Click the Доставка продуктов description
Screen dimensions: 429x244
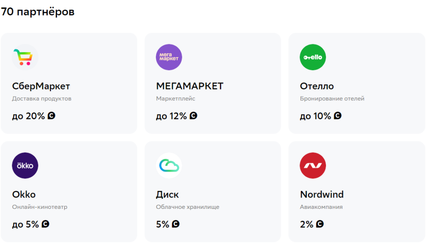[42, 99]
